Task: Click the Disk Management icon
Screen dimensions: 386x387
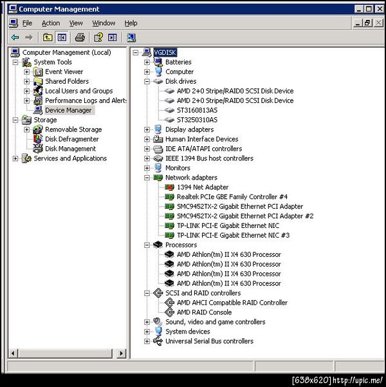Action: tap(38, 149)
